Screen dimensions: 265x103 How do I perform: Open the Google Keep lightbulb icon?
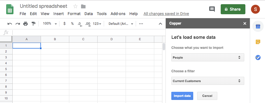click(x=258, y=42)
